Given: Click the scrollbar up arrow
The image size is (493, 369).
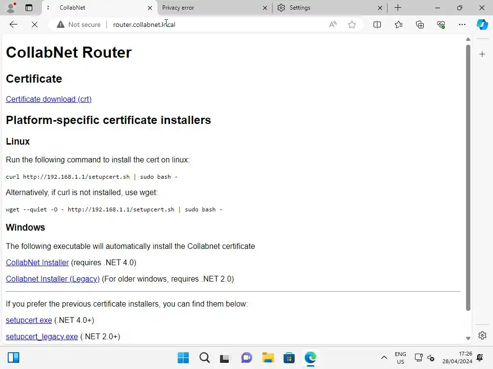Looking at the screenshot, I should pyautogui.click(x=468, y=39).
